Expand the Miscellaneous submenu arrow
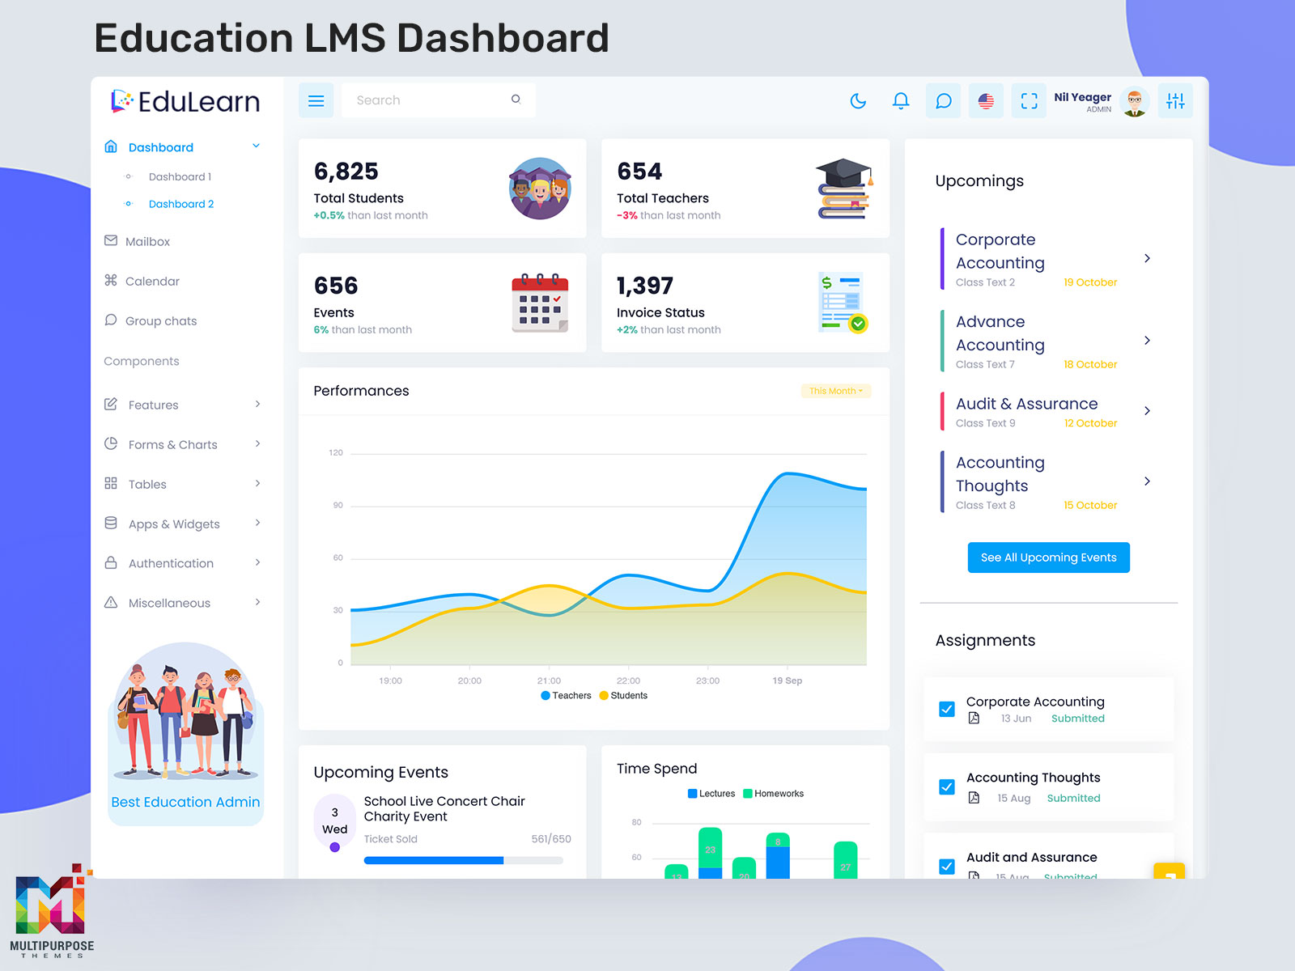The width and height of the screenshot is (1295, 971). 257,602
